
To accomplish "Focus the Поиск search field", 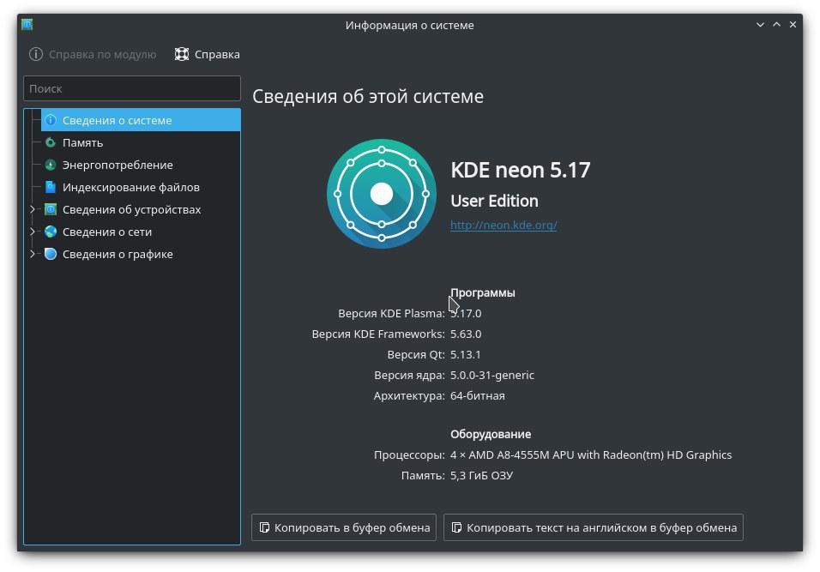I will pos(132,88).
